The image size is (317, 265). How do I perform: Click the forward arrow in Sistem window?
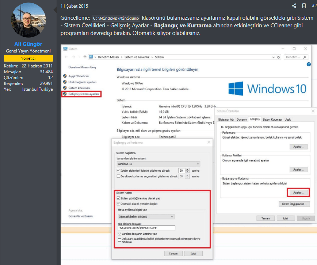tap(73, 57)
